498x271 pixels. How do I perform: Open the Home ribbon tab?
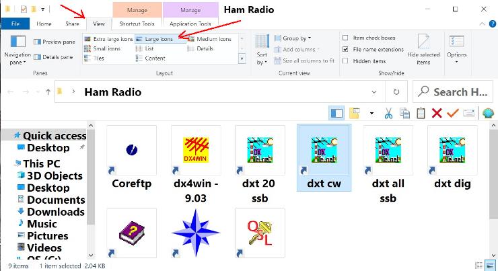coord(44,24)
